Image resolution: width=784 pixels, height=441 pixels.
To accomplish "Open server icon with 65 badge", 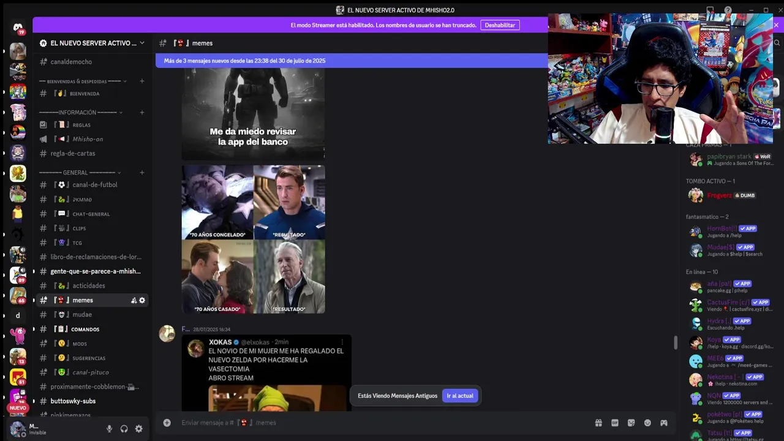I will pyautogui.click(x=18, y=295).
